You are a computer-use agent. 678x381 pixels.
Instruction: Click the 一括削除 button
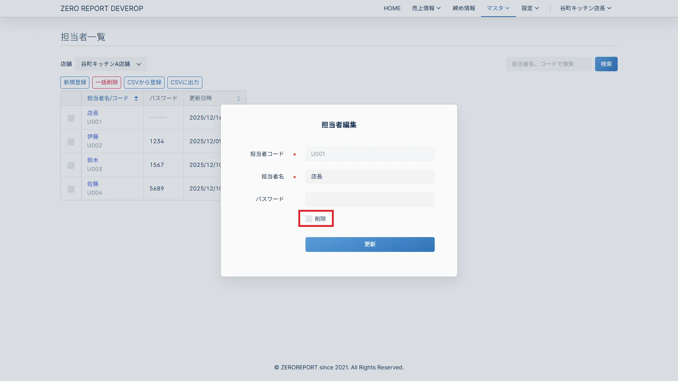coord(107,82)
